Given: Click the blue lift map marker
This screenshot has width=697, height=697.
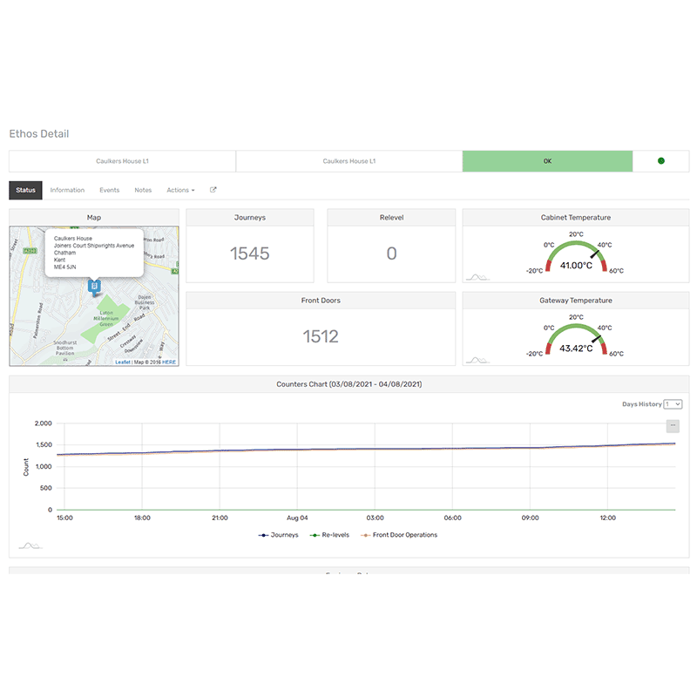Looking at the screenshot, I should click(x=94, y=286).
